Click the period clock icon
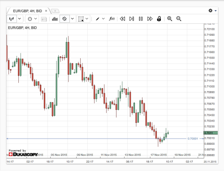The height and width of the screenshot is (172, 224). click(x=30, y=19)
